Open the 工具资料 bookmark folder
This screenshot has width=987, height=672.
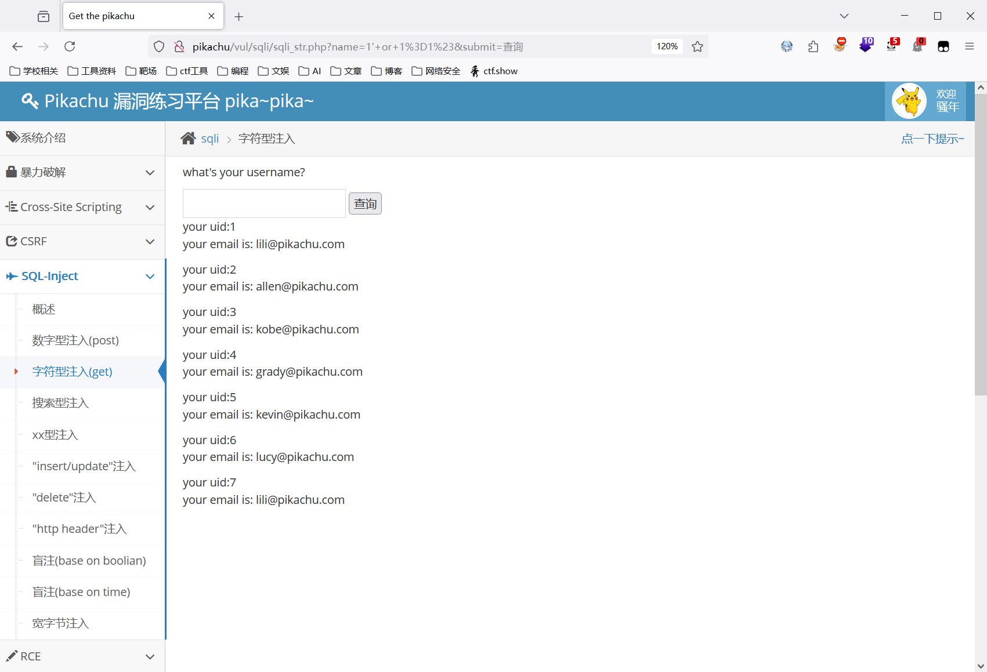(92, 71)
